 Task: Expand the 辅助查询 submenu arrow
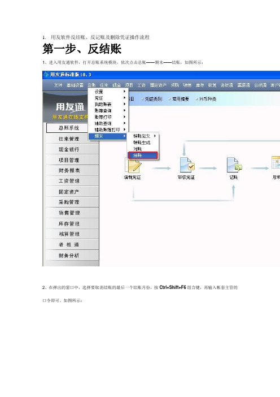[124, 123]
